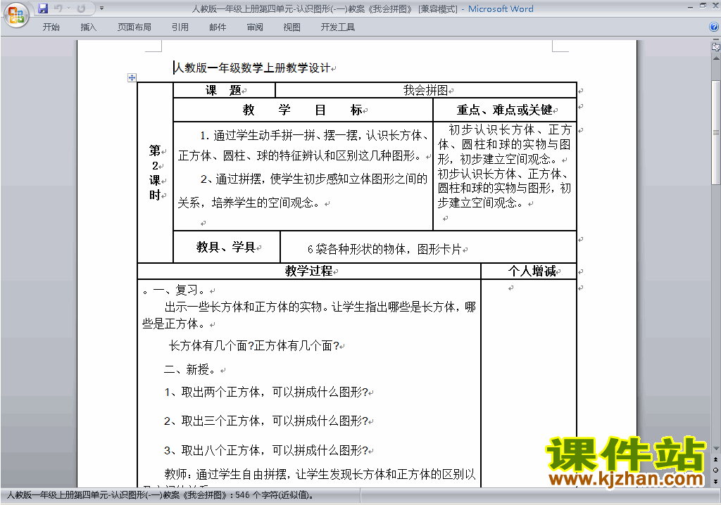Open the 插入 ribbon tab
Screen dimensions: 721x505
(x=88, y=27)
